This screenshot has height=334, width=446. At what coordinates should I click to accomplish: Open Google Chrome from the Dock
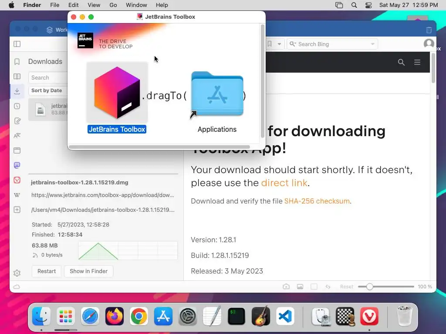point(139,316)
